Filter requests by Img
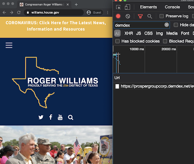 coord(159,33)
